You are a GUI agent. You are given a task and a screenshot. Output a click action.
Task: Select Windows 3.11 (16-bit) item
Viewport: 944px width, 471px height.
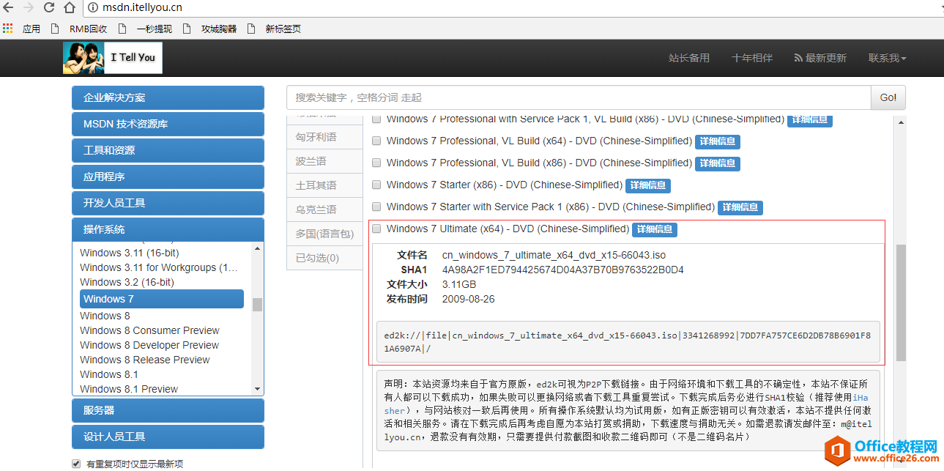click(129, 253)
